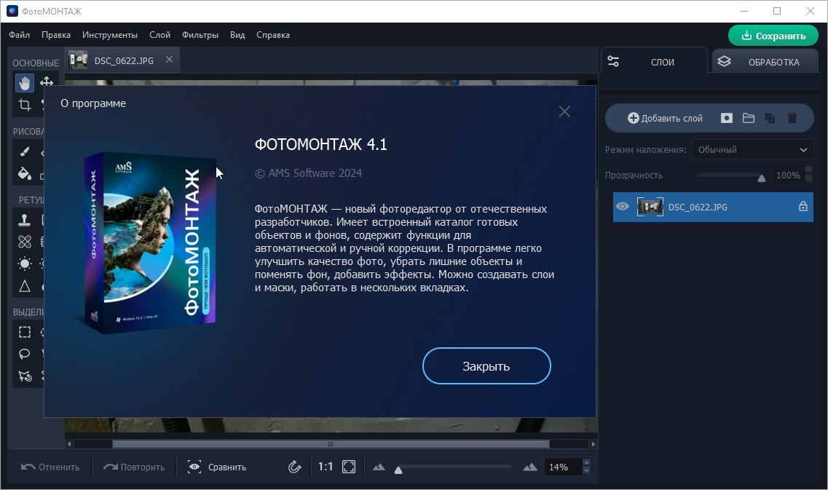828x490 pixels.
Task: Click the layer group folder icon
Action: pyautogui.click(x=749, y=118)
